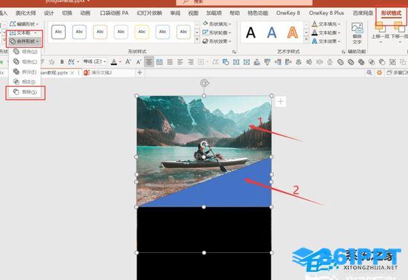Click the 下移一层 Send Backward button
The image size is (408, 280).
pyautogui.click(x=399, y=33)
